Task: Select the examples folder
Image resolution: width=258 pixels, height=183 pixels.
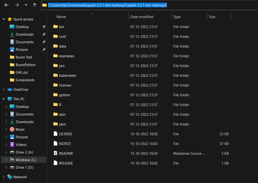Action: click(x=67, y=56)
